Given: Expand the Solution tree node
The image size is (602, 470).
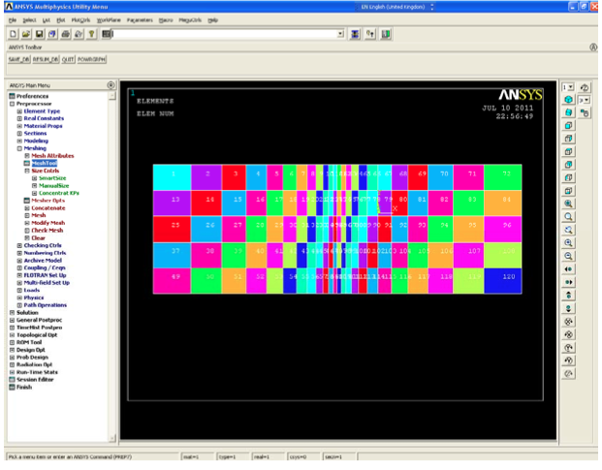Looking at the screenshot, I should tap(12, 313).
